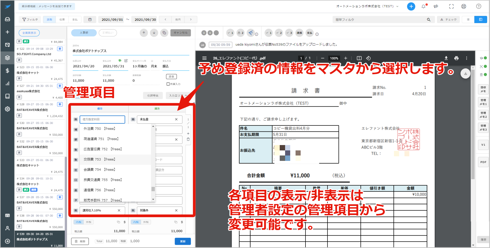The image size is (490, 248).
Task: Click the チェック button
Action: coord(448,20)
